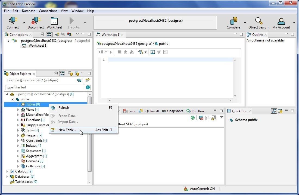
Task: Open the worksheet connection dropdown arrow
Action: 145,52
